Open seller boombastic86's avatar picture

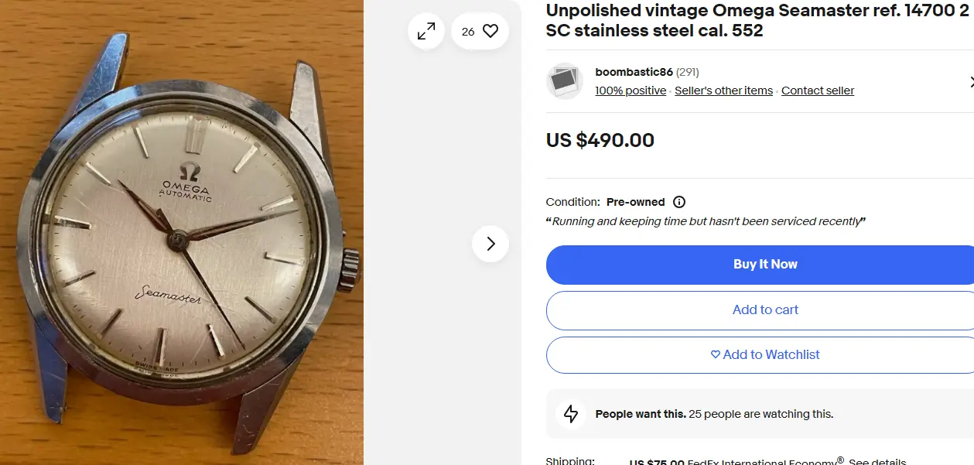coord(565,81)
